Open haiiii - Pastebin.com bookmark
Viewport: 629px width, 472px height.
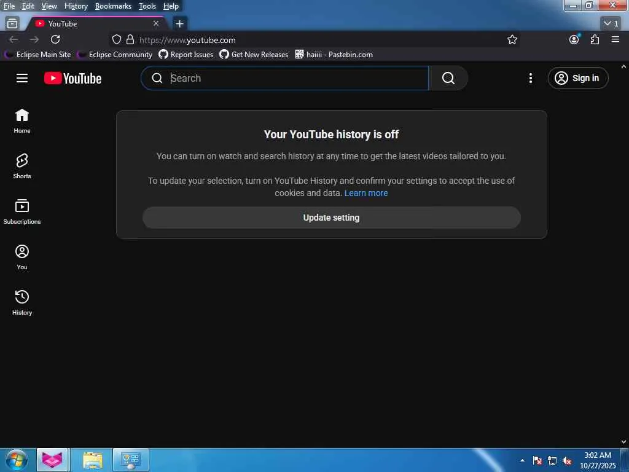[334, 54]
